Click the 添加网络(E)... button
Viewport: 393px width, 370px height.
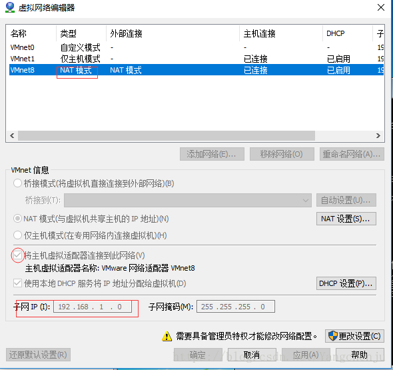click(x=212, y=154)
